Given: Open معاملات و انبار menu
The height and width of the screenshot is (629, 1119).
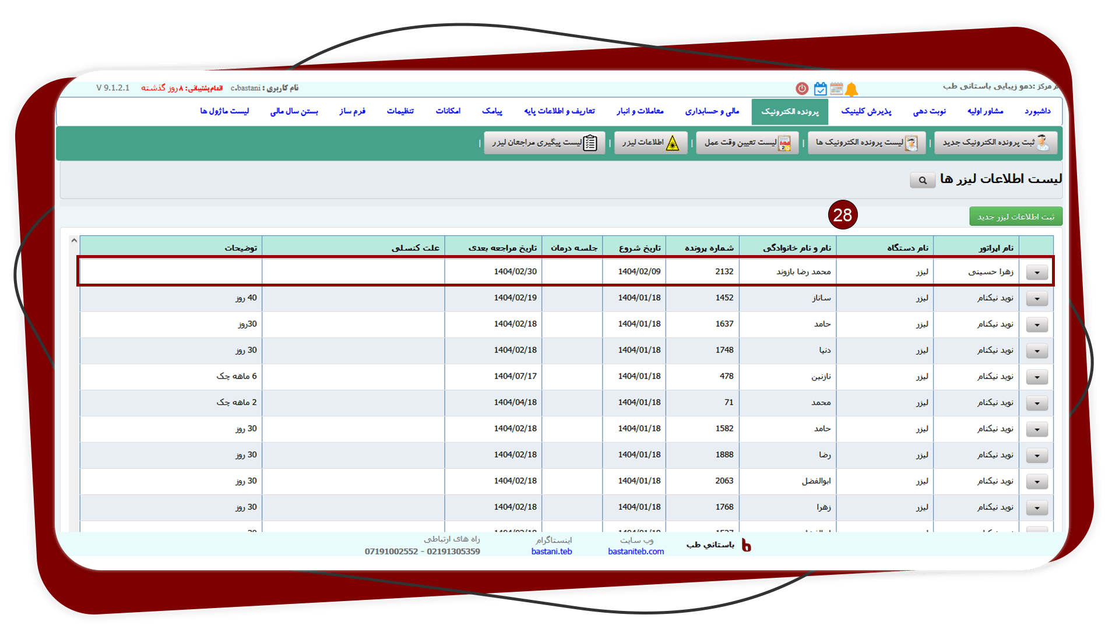Looking at the screenshot, I should [x=640, y=111].
